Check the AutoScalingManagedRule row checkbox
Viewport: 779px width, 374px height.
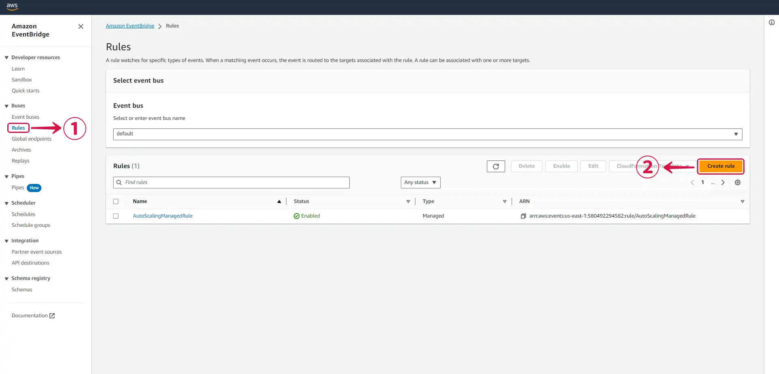(116, 216)
